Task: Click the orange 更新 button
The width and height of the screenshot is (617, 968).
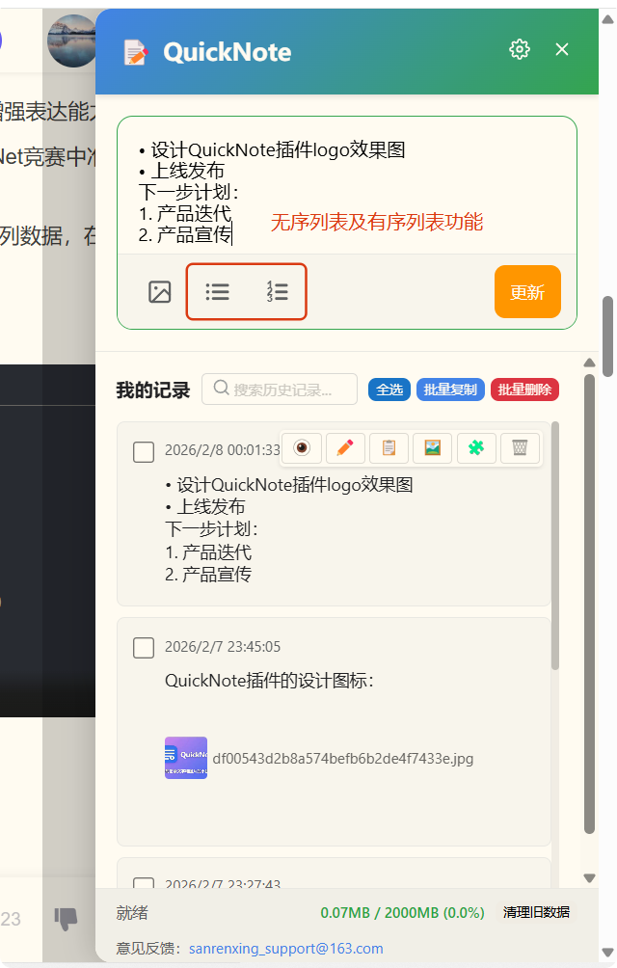Action: pyautogui.click(x=527, y=292)
